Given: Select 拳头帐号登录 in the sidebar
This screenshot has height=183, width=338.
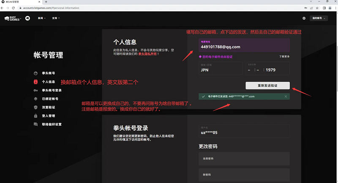Looking at the screenshot, I should coord(52,90).
